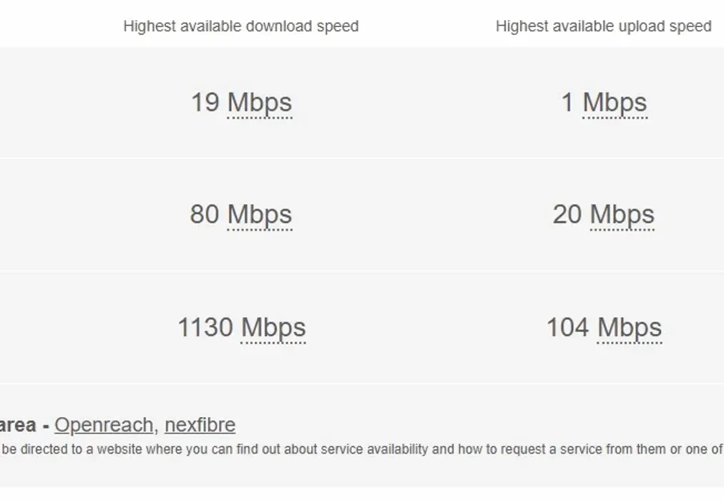Click the Mbps abbreviation beside 1 upload

[615, 102]
